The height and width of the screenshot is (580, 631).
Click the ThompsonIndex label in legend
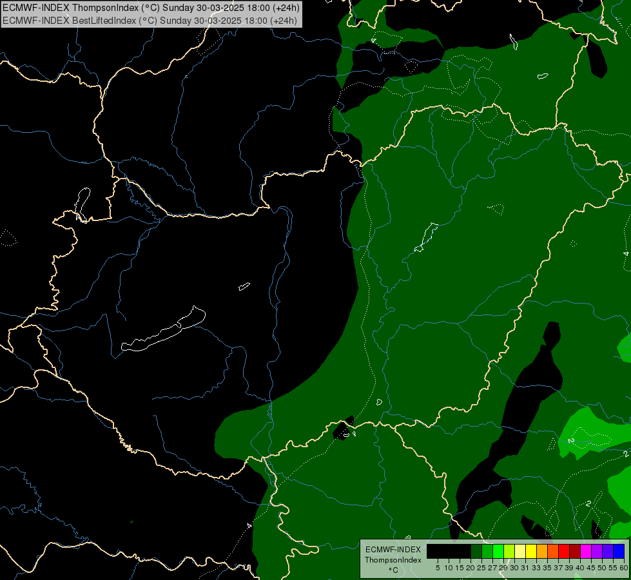pyautogui.click(x=393, y=560)
